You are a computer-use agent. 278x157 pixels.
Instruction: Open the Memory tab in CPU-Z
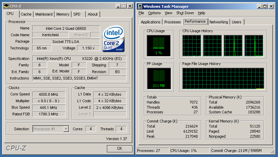(x=63, y=14)
